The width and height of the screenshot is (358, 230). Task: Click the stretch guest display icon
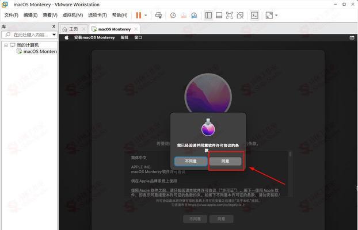tap(269, 16)
